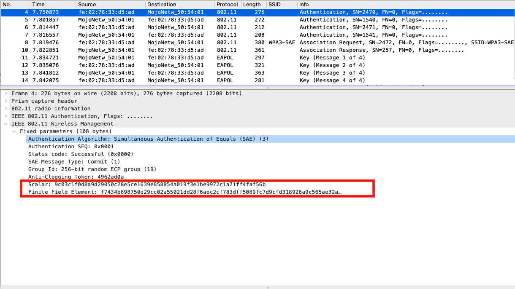Select the Association Response packet 10
The width and height of the screenshot is (515, 289).
169,50
